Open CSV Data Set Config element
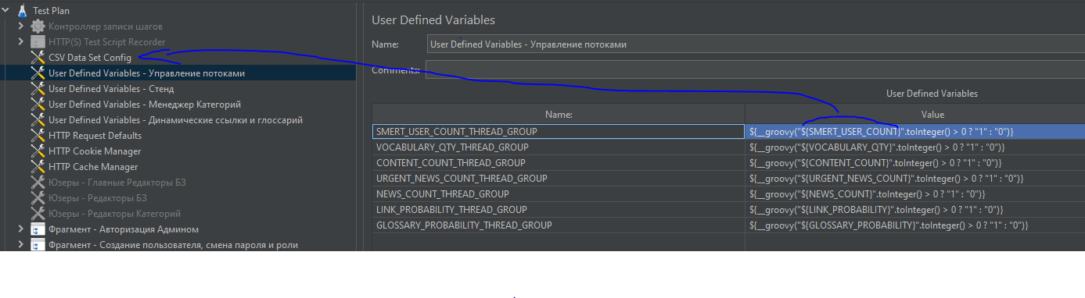Image resolution: width=1085 pixels, height=298 pixels. [90, 58]
